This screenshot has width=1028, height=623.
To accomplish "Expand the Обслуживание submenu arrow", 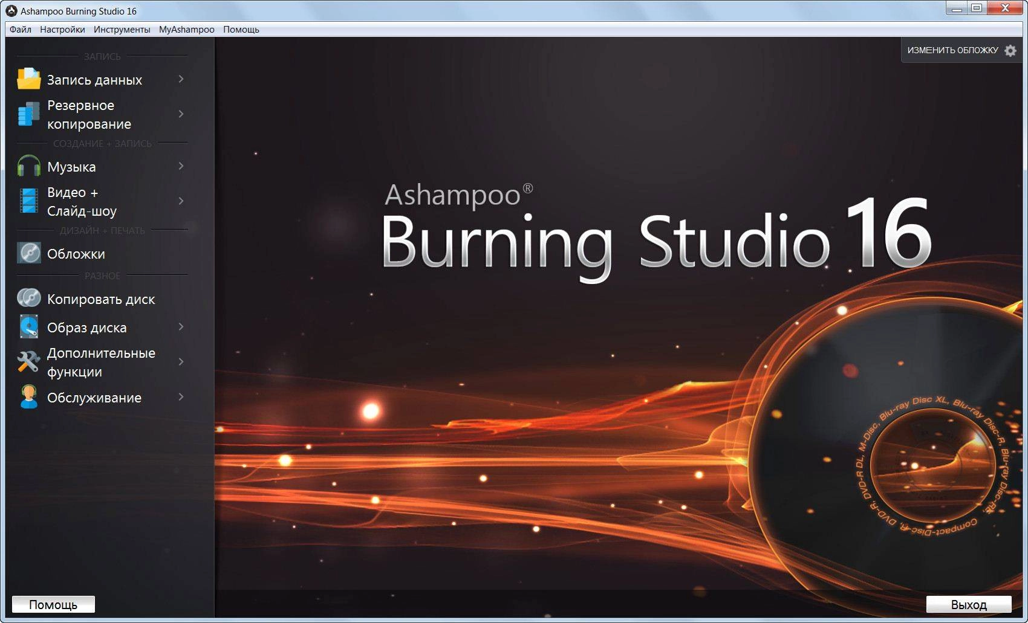I will tap(181, 397).
